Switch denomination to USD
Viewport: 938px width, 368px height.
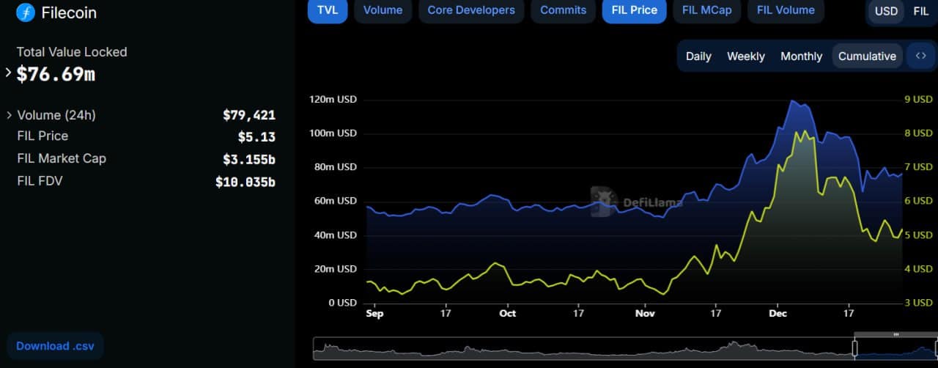886,11
